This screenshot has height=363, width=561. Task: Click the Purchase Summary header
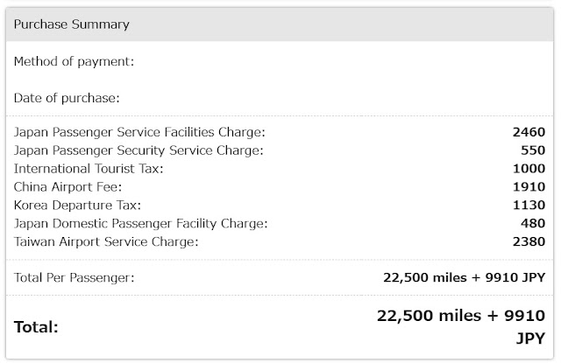72,24
